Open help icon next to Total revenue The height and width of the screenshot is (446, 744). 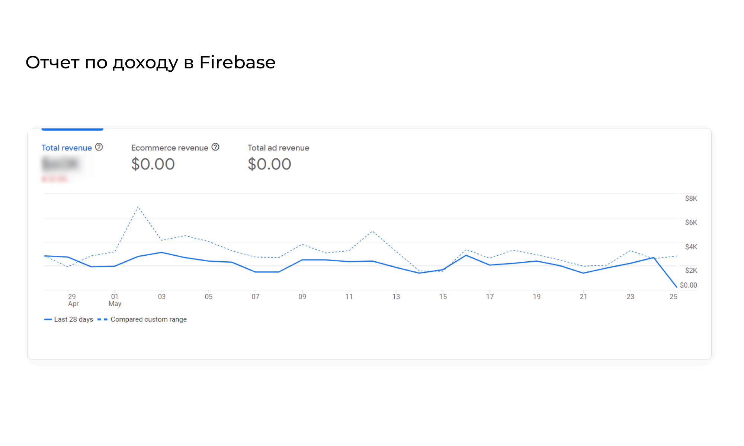tap(99, 147)
